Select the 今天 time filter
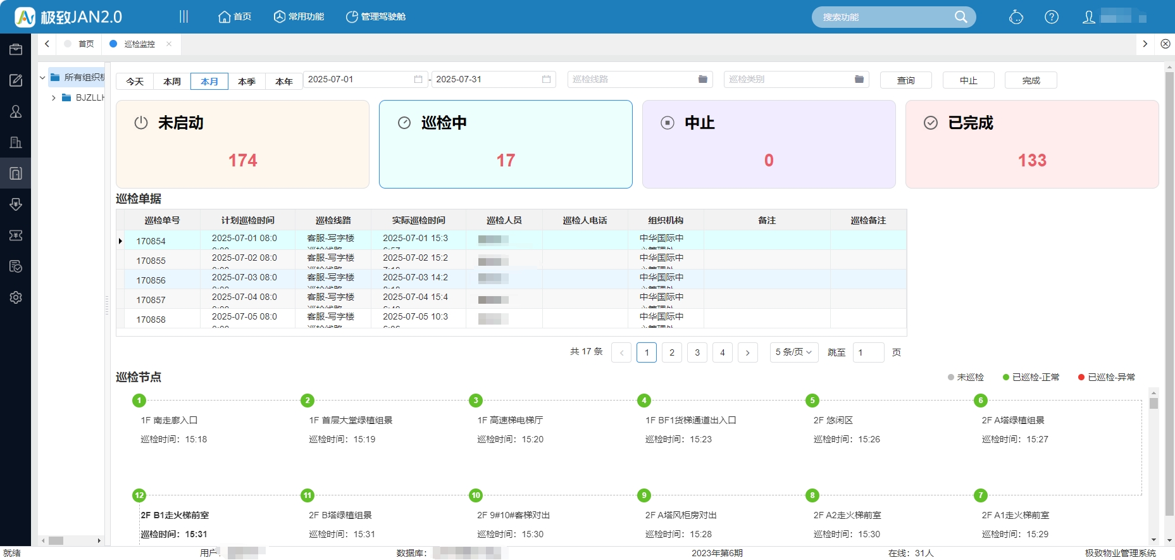 point(135,82)
